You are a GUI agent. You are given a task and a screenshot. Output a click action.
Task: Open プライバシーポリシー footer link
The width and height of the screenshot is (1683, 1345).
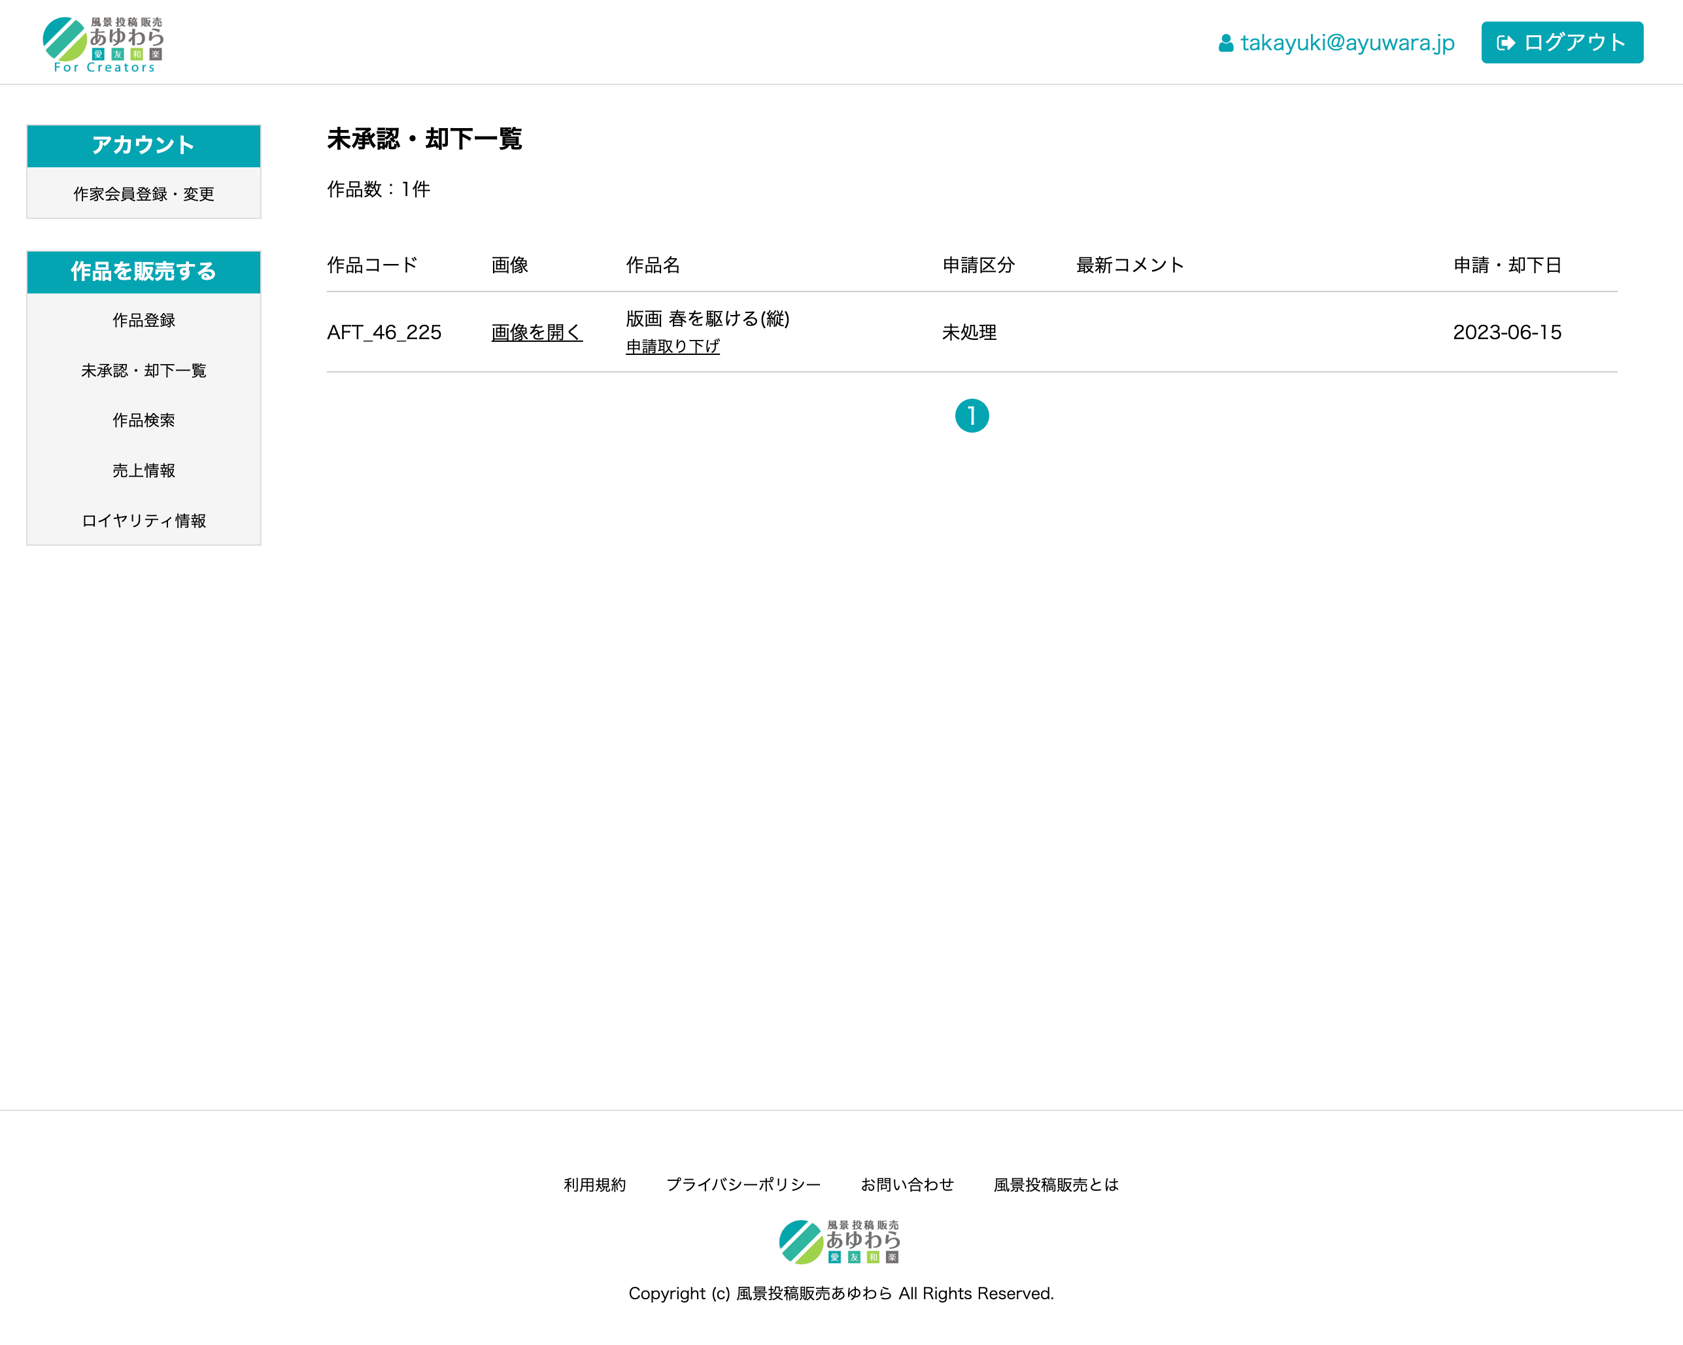[x=743, y=1184]
